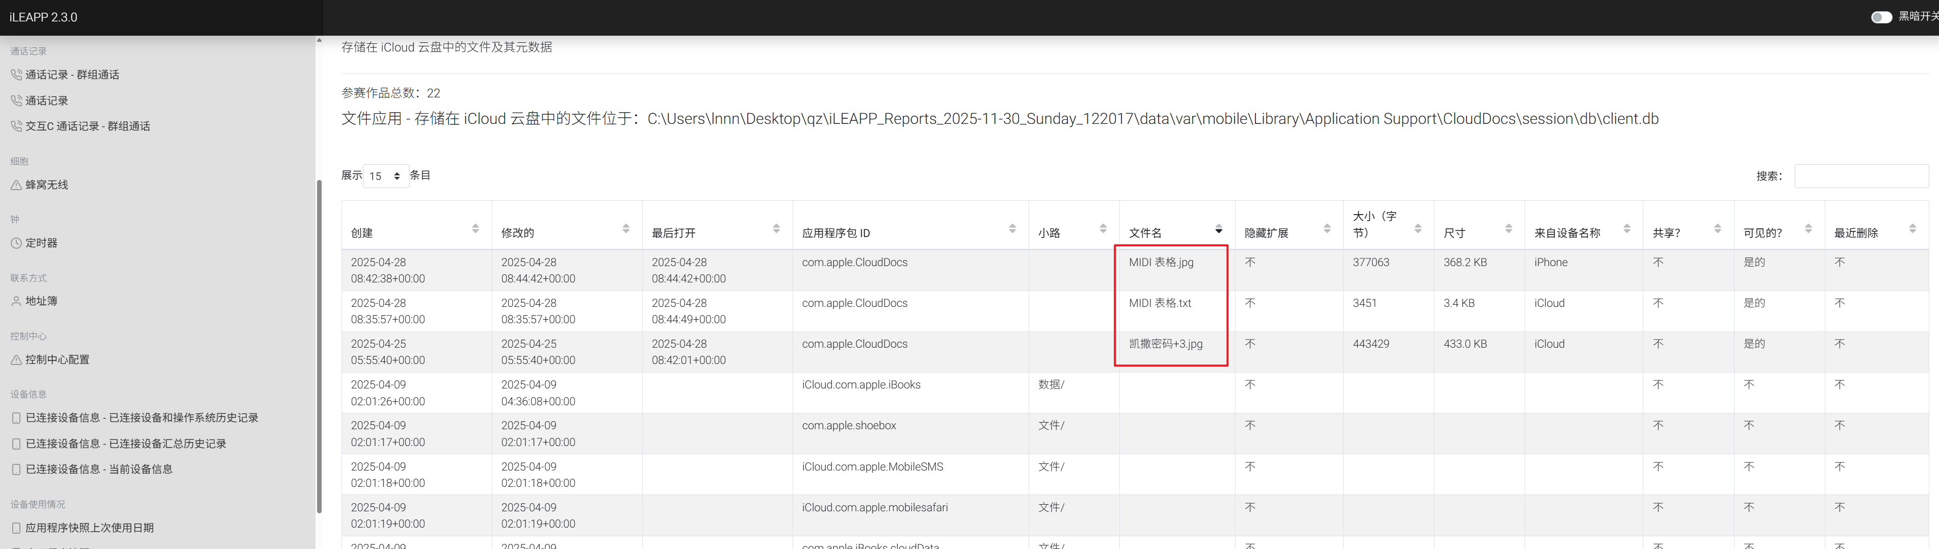This screenshot has width=1939, height=549.
Task: Select size value 3.4 KB
Action: point(1459,303)
